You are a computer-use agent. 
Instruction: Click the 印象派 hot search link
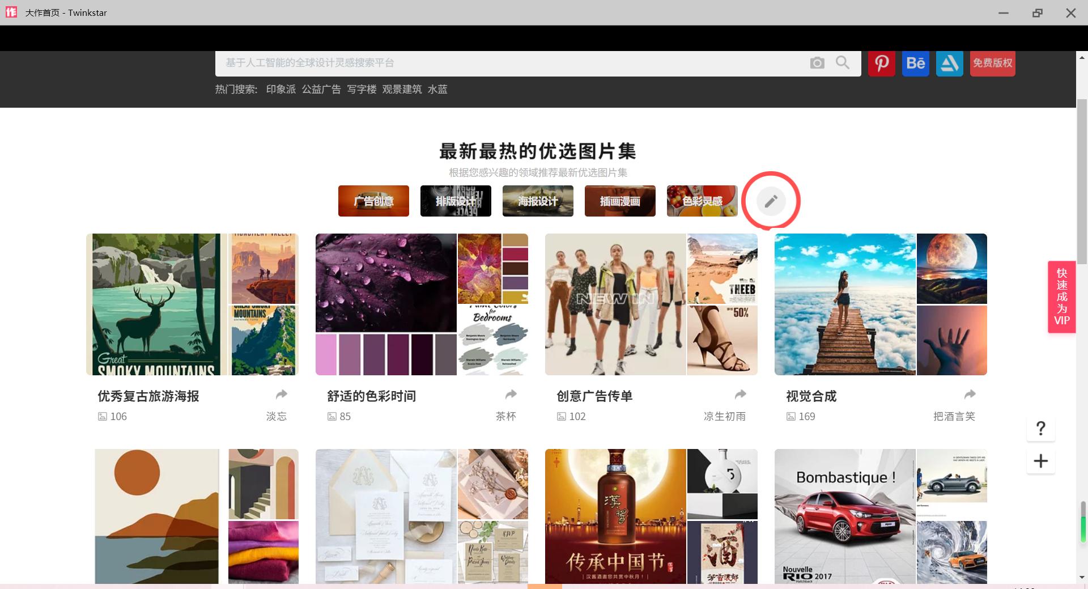[x=281, y=90]
